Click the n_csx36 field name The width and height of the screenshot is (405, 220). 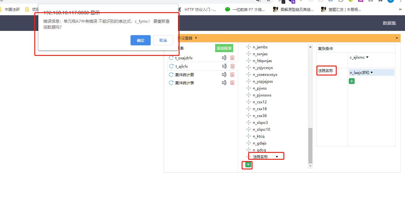(x=260, y=115)
